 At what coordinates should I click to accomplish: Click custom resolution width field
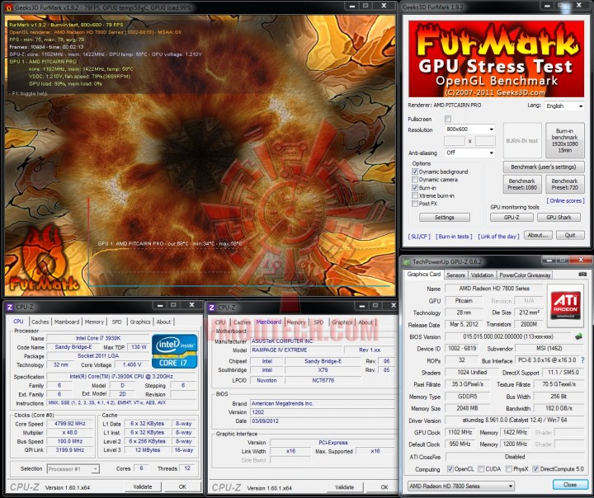[455, 141]
